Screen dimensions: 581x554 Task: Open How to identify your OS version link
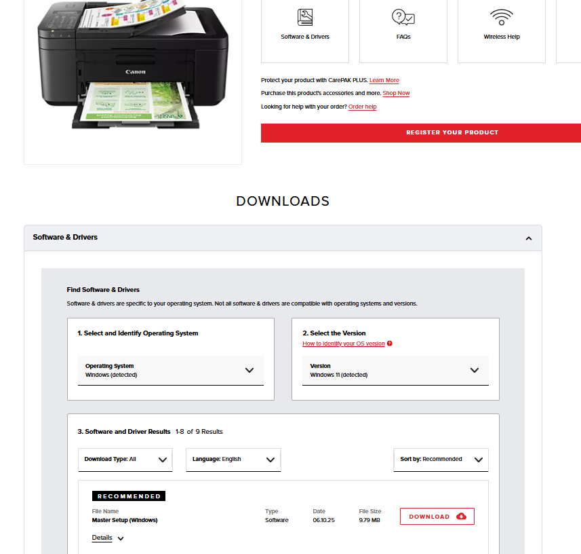point(343,344)
